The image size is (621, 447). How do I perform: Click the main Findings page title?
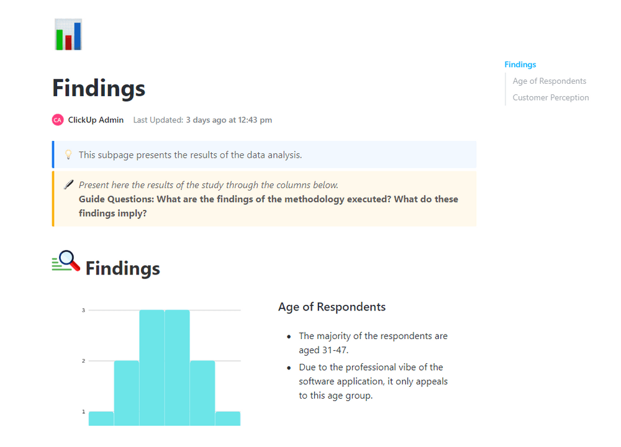[x=99, y=88]
